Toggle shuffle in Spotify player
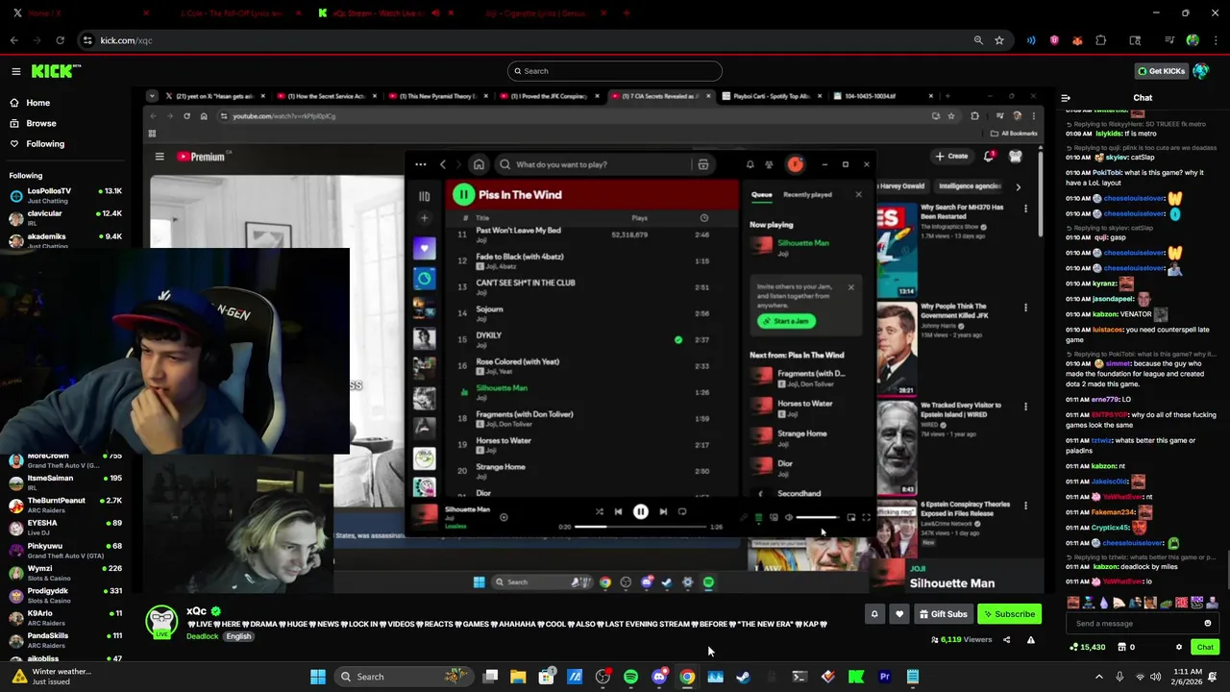 (599, 512)
